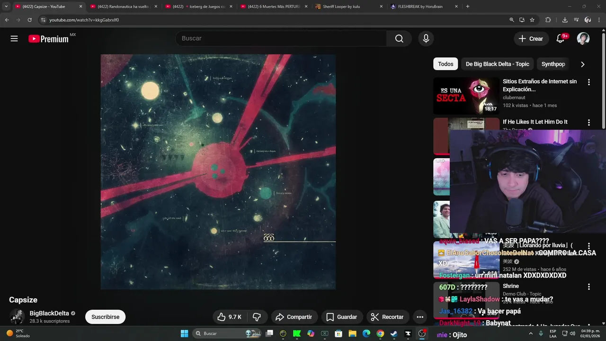Open more actions ellipsis beside Recortar
The image size is (606, 341).
click(x=420, y=317)
